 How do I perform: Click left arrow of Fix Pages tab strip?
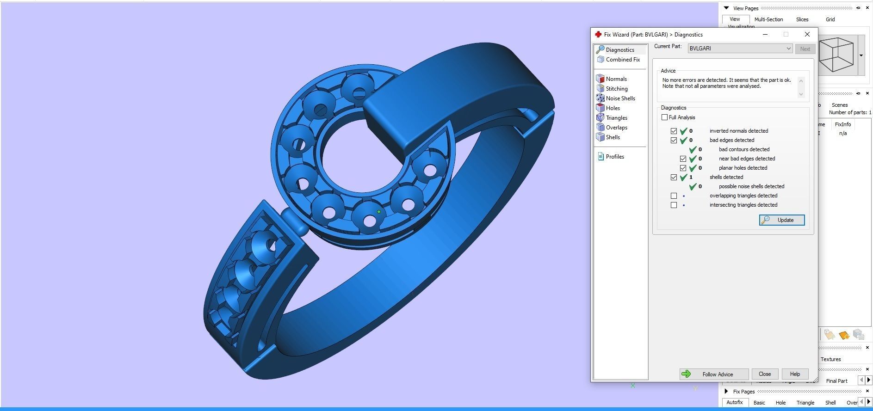861,402
